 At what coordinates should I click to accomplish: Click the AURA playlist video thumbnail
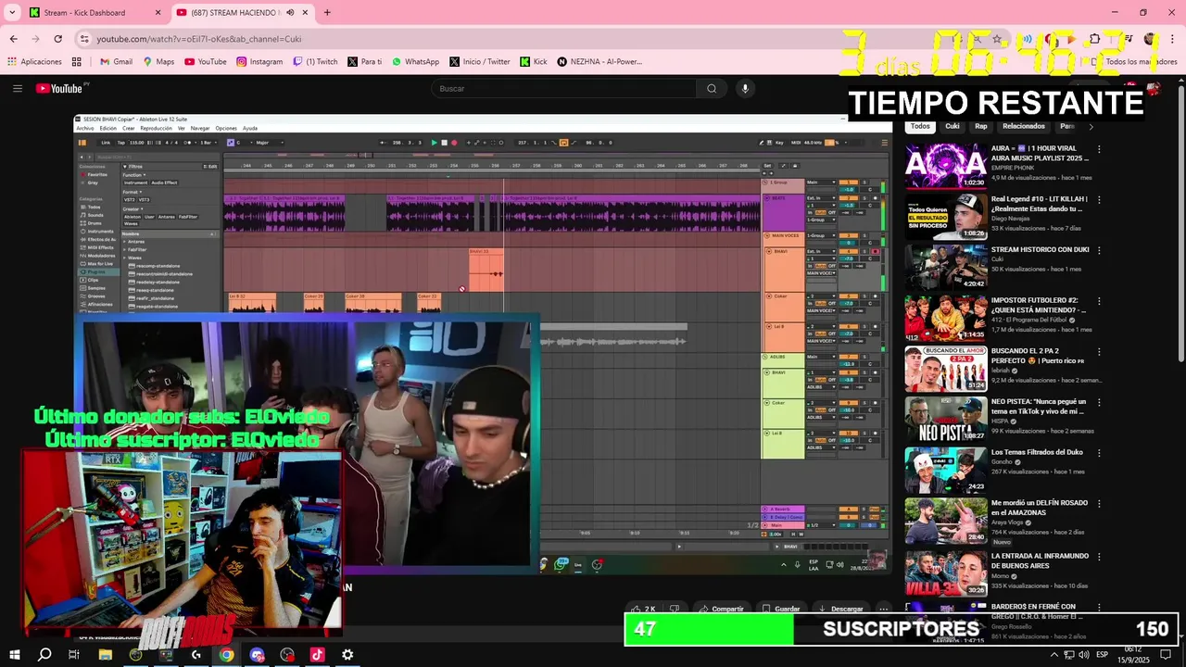[x=946, y=166]
